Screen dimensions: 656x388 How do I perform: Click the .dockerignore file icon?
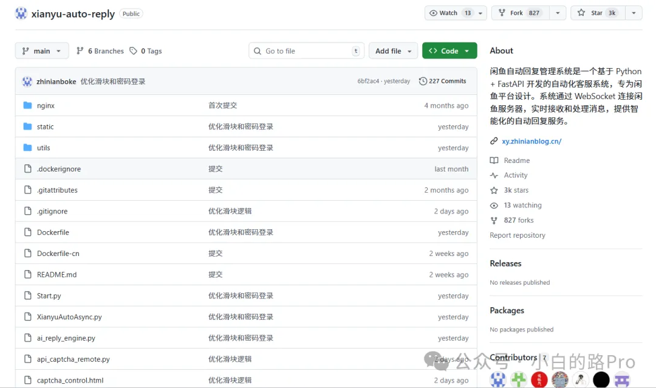point(27,168)
